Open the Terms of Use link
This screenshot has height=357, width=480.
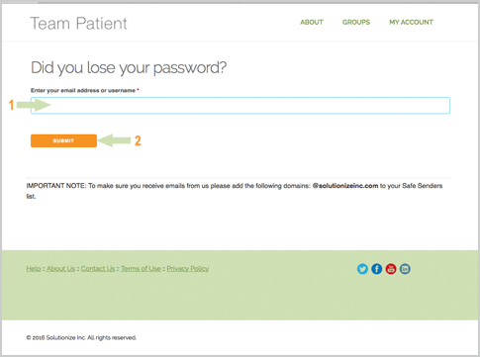pos(141,269)
